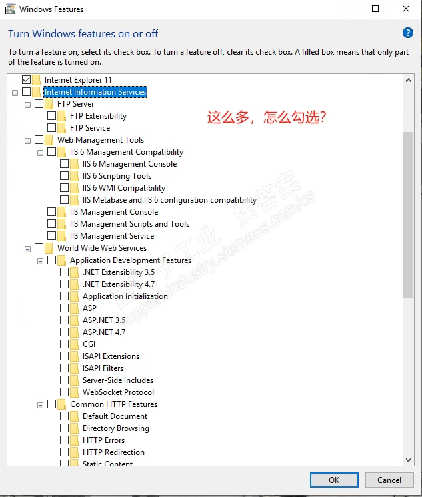Click the Common HTTP Features folder icon

point(62,404)
